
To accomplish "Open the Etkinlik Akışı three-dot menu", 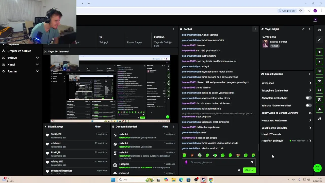I will pos(106,127).
